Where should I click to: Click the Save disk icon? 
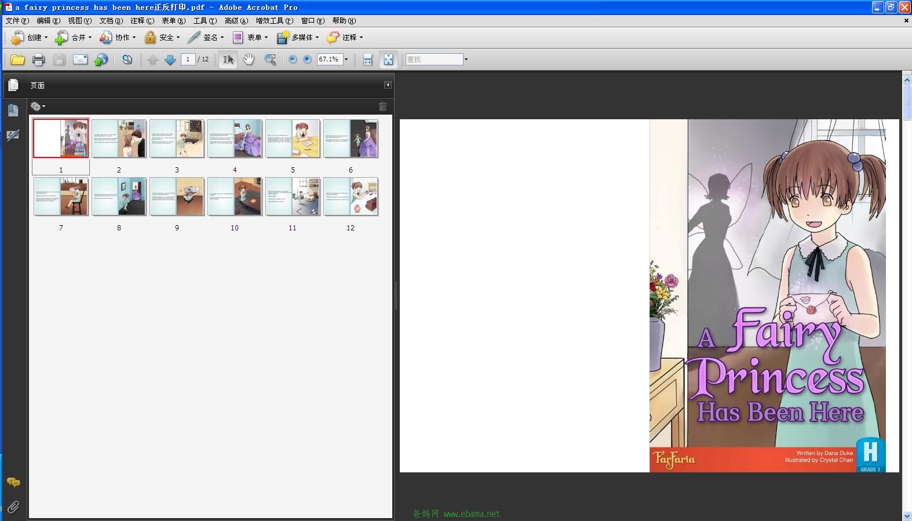59,60
